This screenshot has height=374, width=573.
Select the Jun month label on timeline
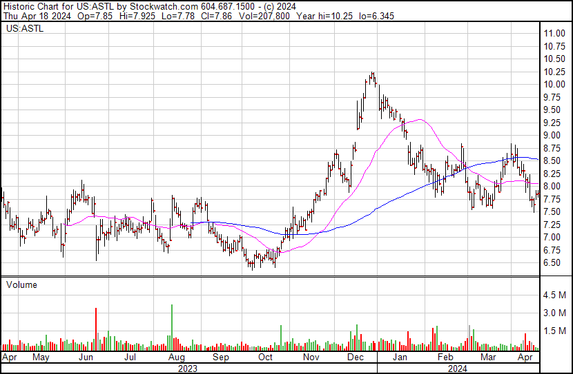click(x=87, y=358)
